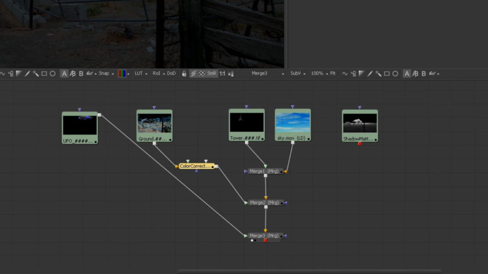The width and height of the screenshot is (488, 274).
Task: Click the LUT button
Action: click(139, 73)
